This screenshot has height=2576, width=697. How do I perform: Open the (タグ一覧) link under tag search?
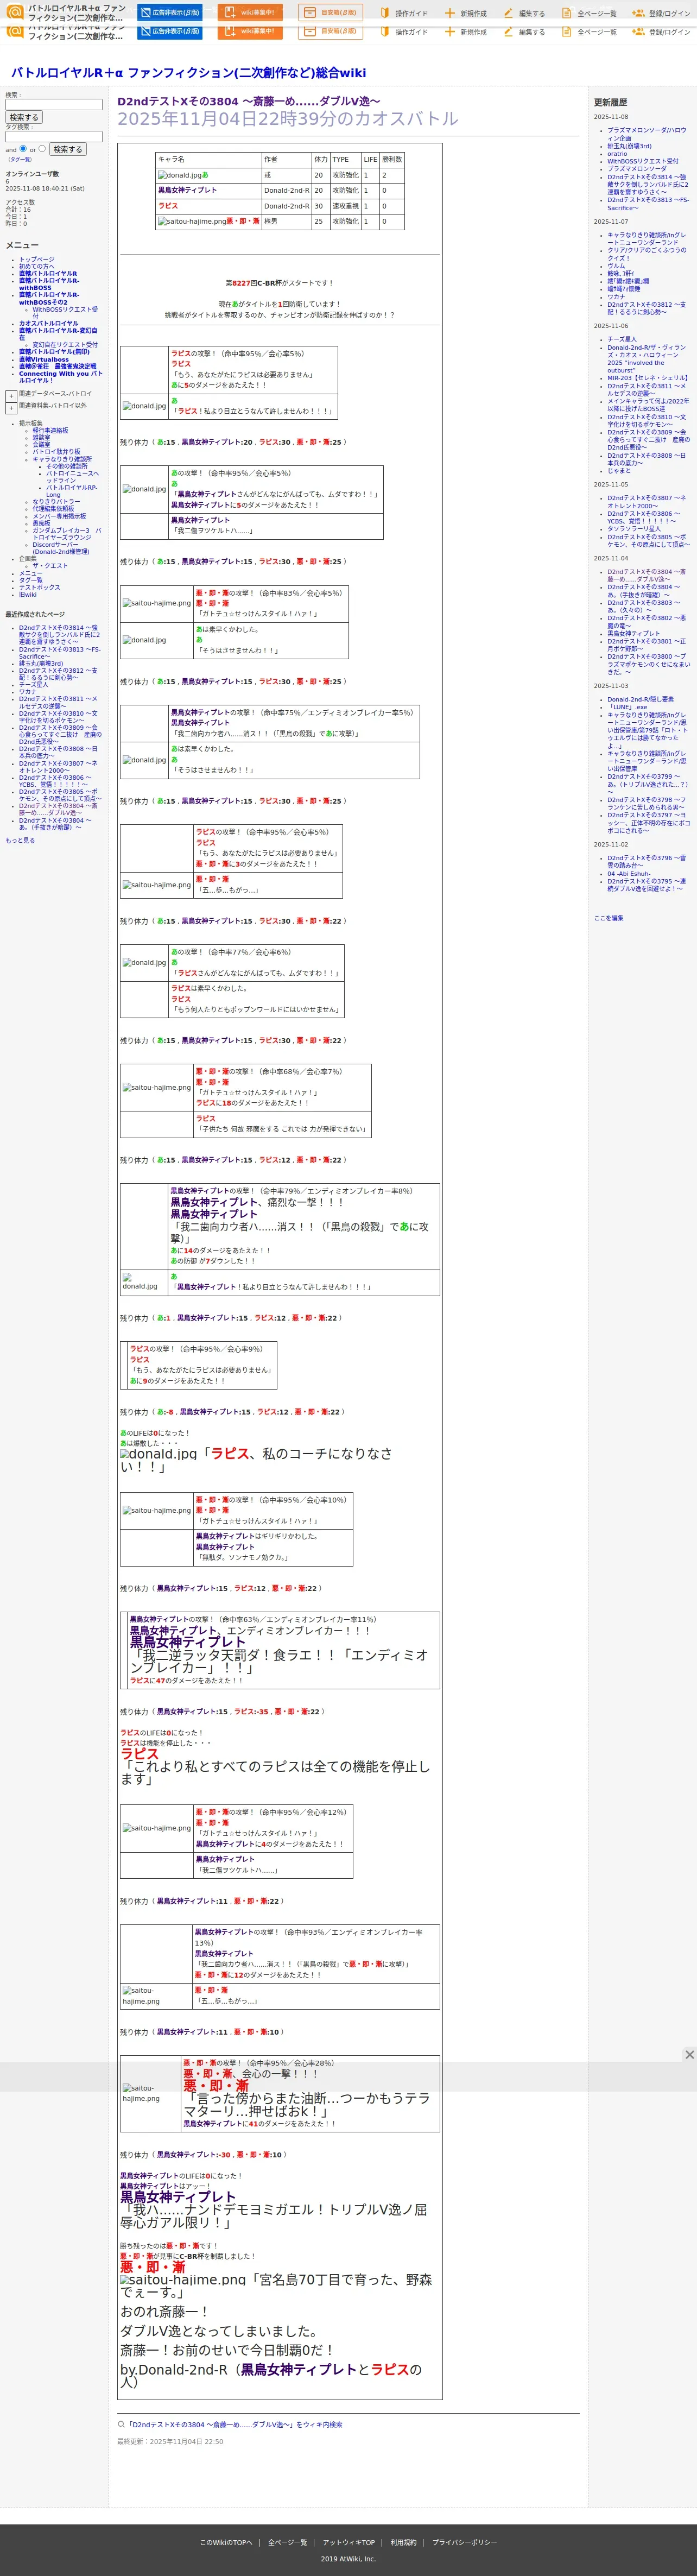[20, 159]
